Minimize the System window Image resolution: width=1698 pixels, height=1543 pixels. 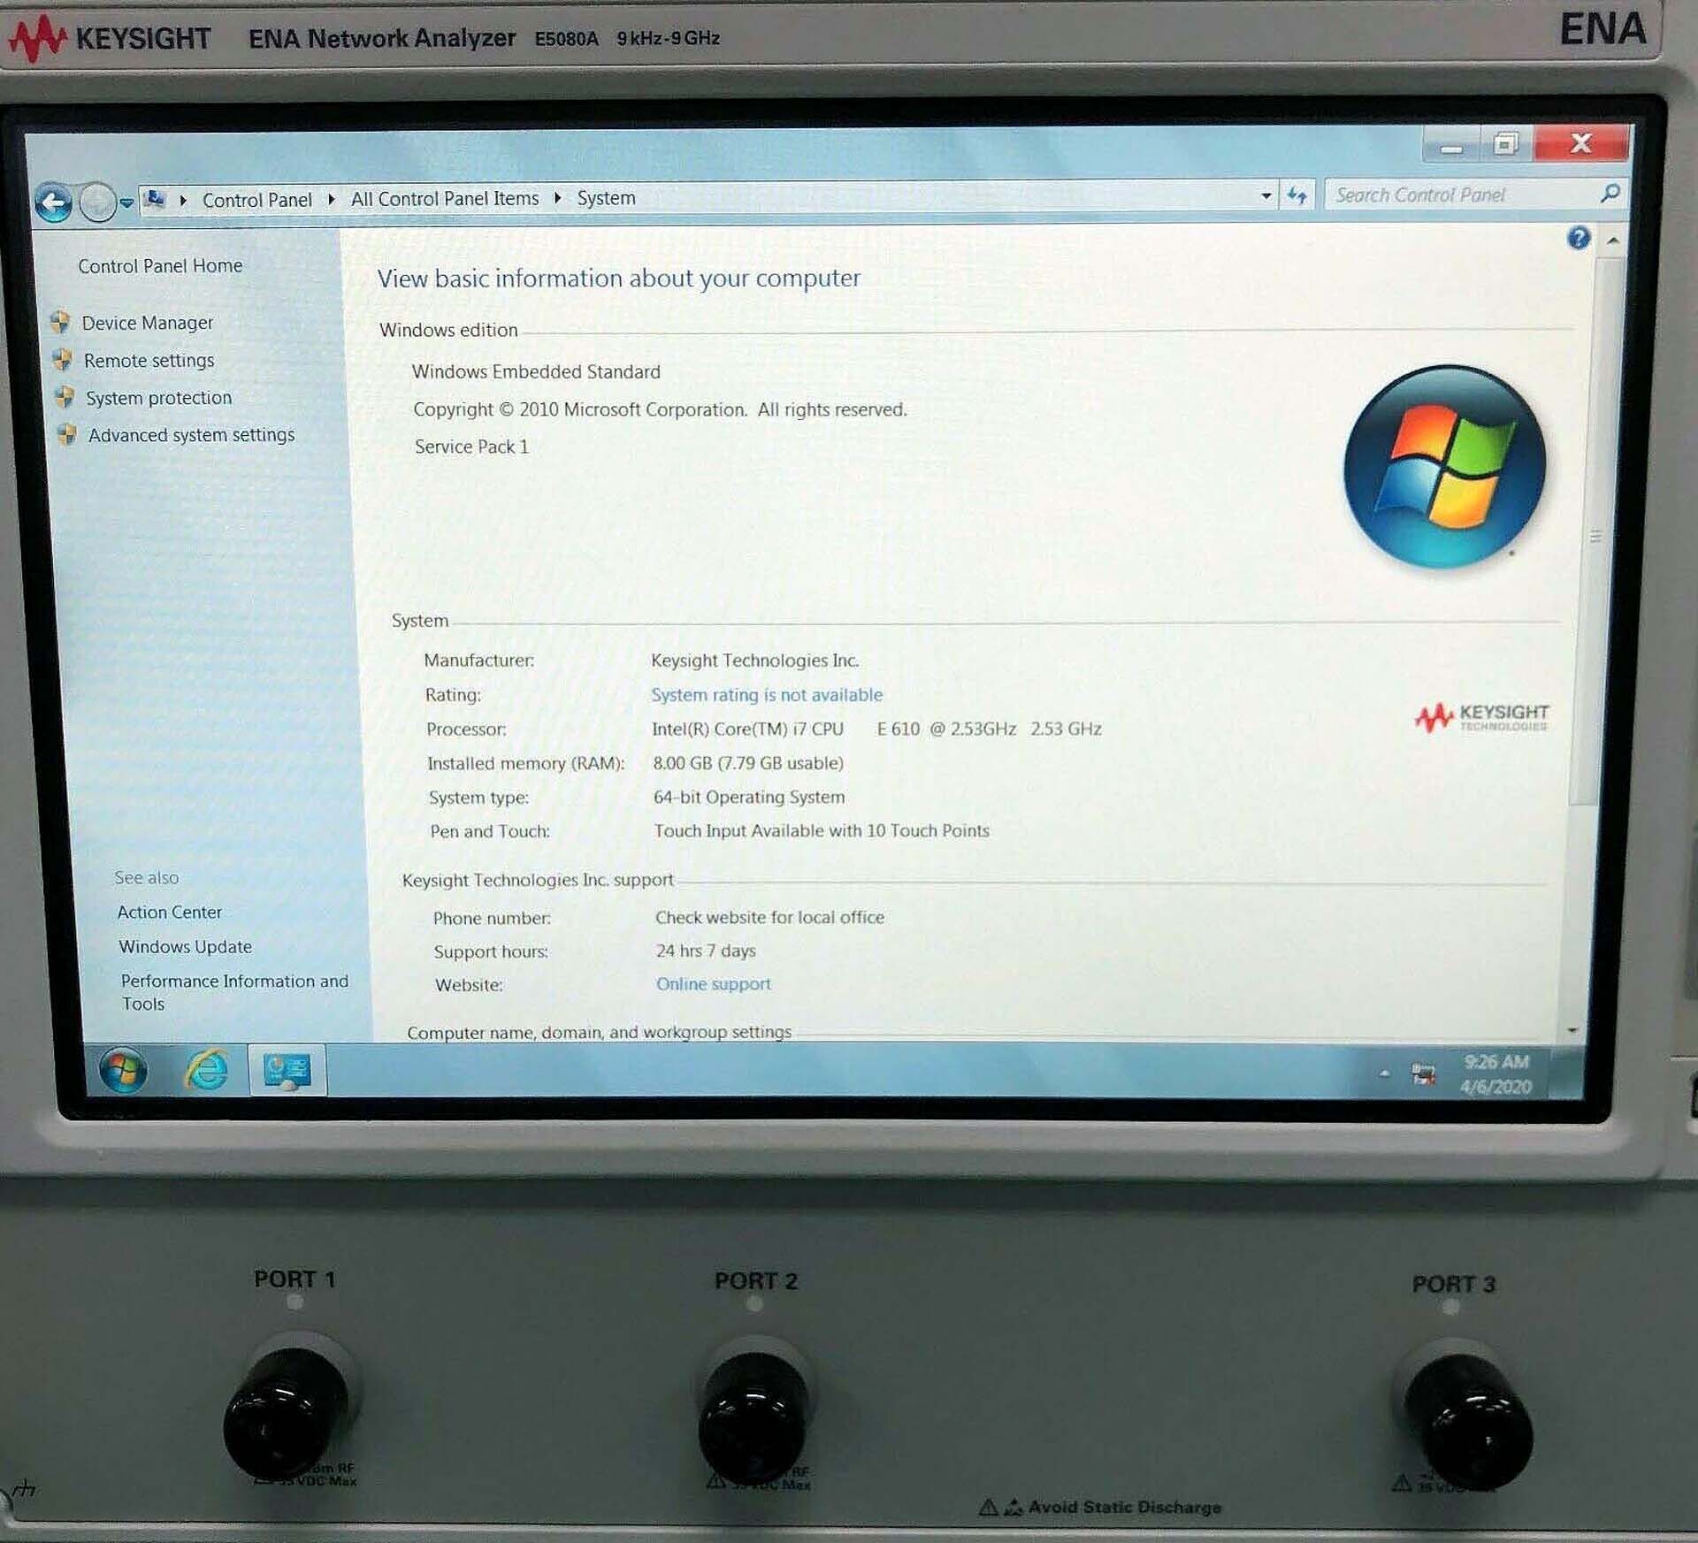(x=1450, y=144)
